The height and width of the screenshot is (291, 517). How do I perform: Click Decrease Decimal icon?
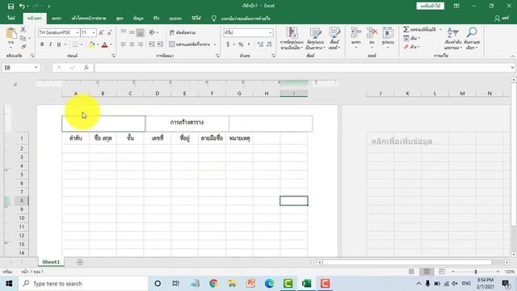(269, 44)
